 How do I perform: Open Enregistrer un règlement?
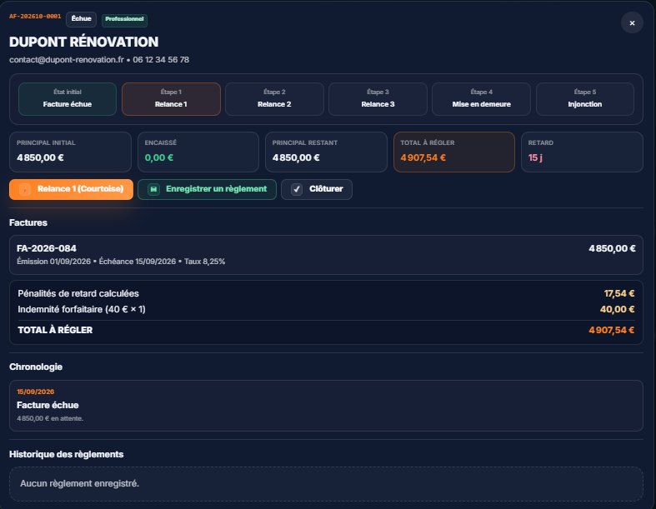click(x=207, y=189)
